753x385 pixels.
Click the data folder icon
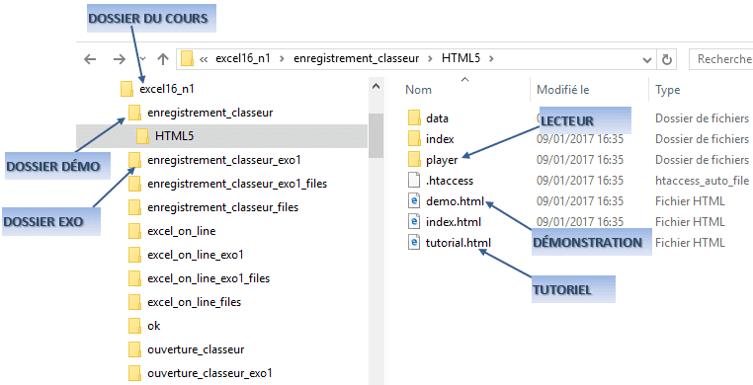pos(414,117)
